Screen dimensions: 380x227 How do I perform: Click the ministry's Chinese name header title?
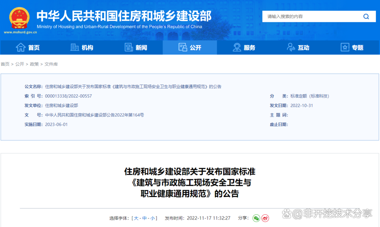tap(124, 16)
